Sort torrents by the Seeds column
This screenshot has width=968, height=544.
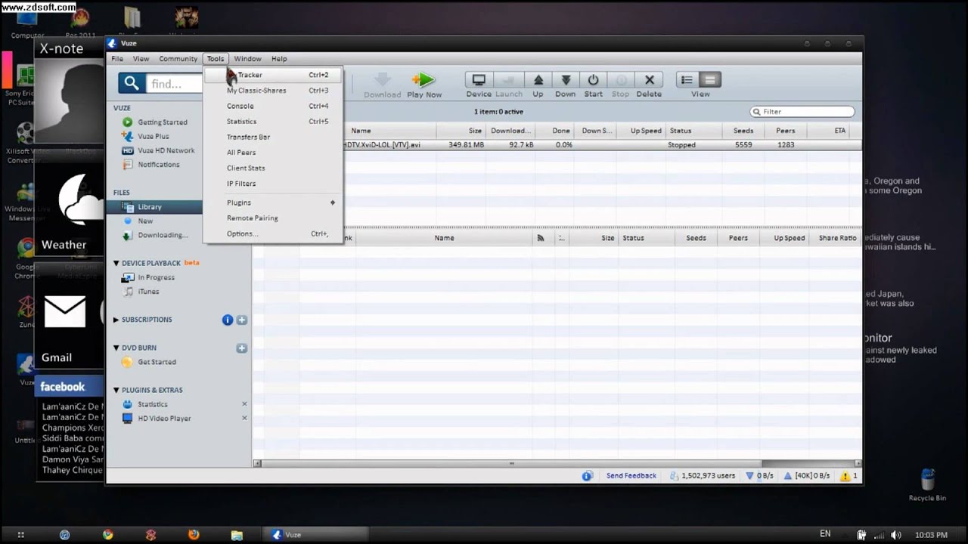(743, 131)
